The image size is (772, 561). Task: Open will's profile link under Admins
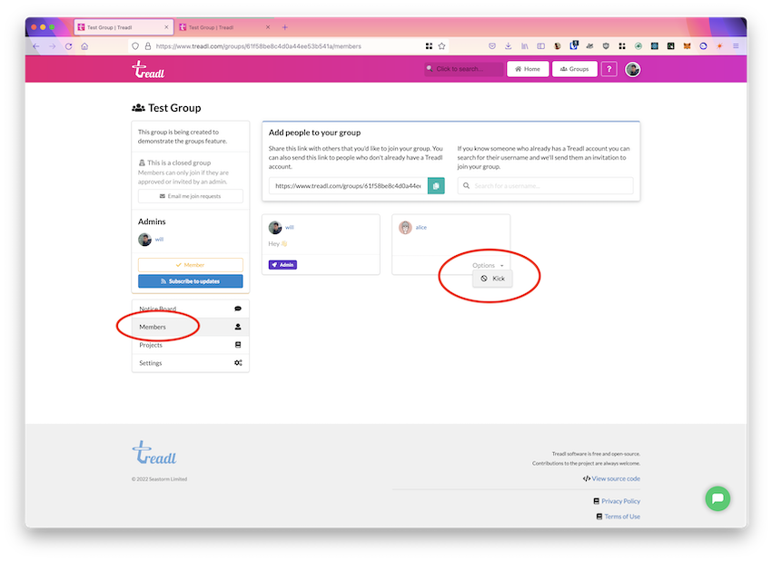pos(160,239)
